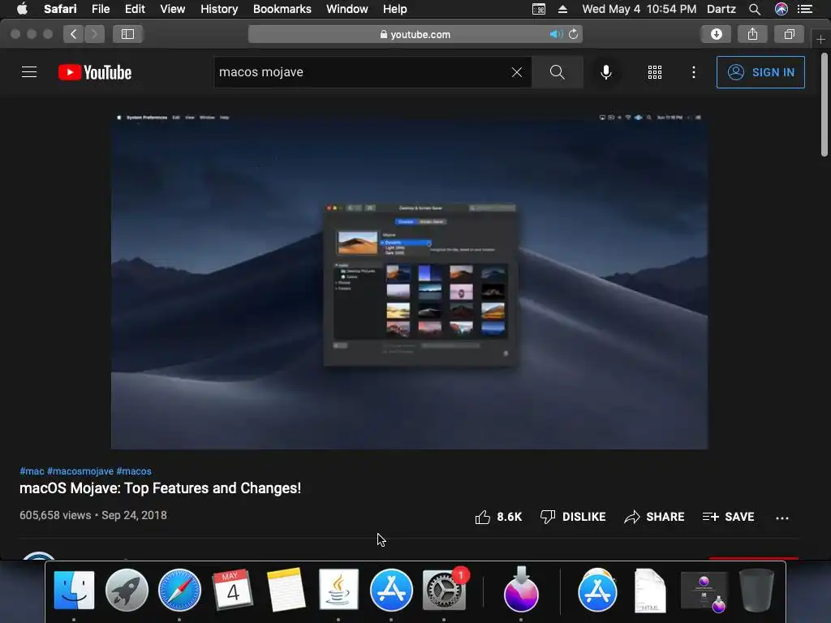Open more actions ellipsis under video
The height and width of the screenshot is (623, 831).
tap(782, 518)
